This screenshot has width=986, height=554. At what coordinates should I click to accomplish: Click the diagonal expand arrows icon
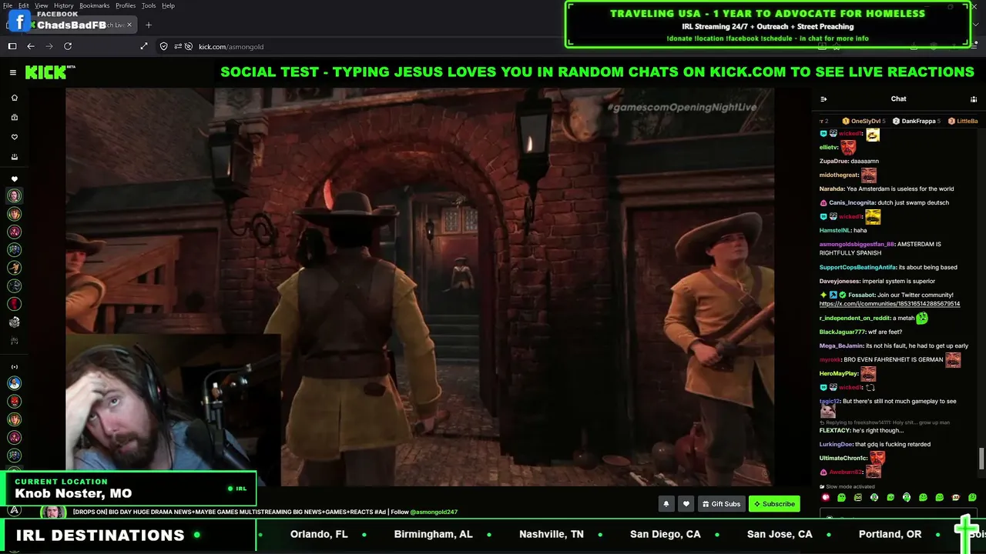click(144, 46)
